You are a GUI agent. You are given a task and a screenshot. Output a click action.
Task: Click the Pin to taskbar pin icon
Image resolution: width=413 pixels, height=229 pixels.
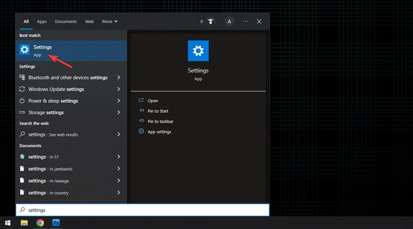pos(141,120)
